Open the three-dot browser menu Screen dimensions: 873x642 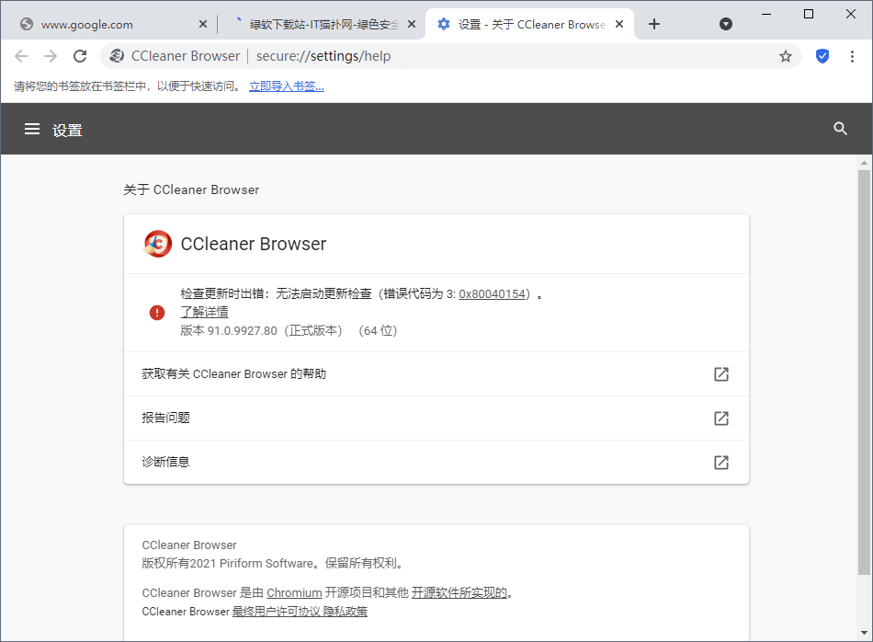(852, 56)
